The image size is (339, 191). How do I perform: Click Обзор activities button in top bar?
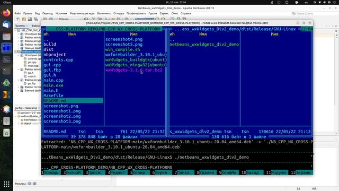pos(7,2)
